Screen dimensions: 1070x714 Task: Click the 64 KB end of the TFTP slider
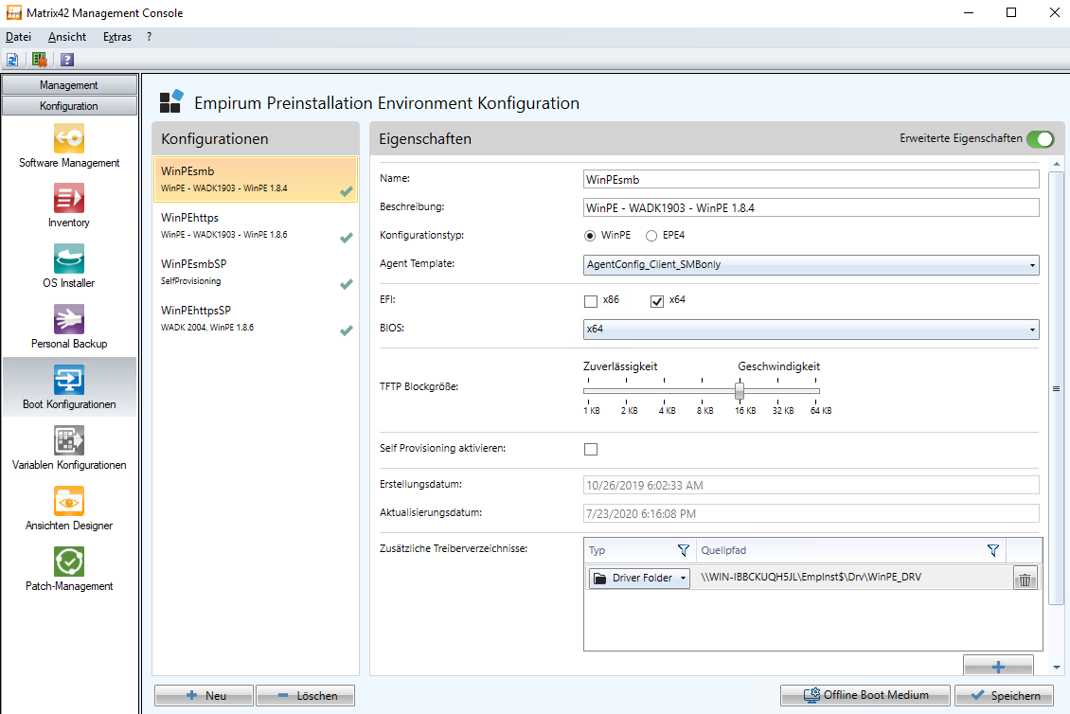tap(816, 391)
